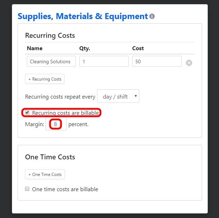The width and height of the screenshot is (219, 218).
Task: Click the Cost column header
Action: (138, 48)
